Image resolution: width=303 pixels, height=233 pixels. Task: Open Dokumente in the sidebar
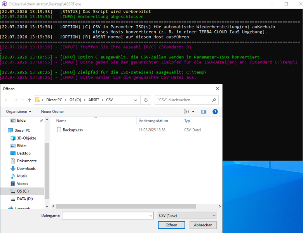pyautogui.click(x=27, y=161)
